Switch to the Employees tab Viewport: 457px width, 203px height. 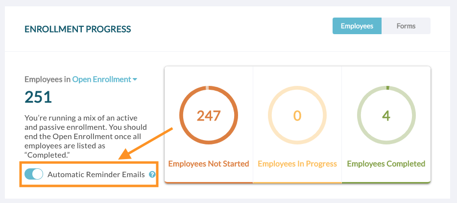[357, 26]
